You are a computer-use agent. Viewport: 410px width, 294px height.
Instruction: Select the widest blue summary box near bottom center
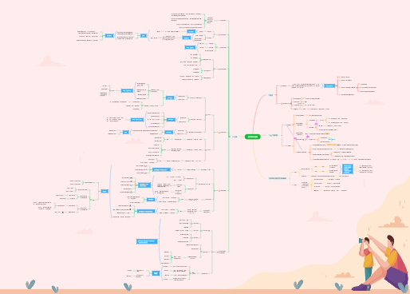(147, 241)
